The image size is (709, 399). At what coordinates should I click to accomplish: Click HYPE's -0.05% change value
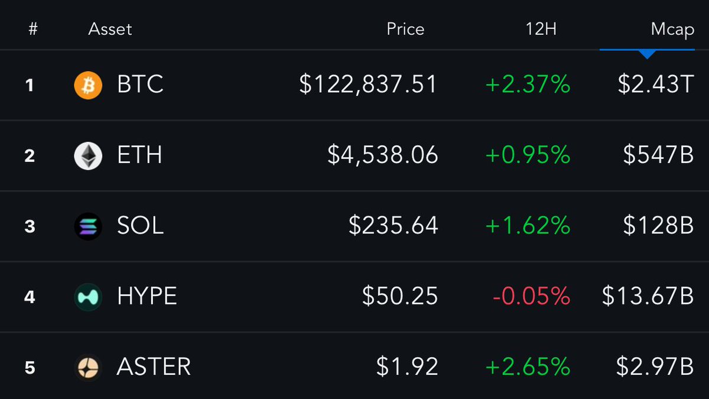[x=531, y=297]
